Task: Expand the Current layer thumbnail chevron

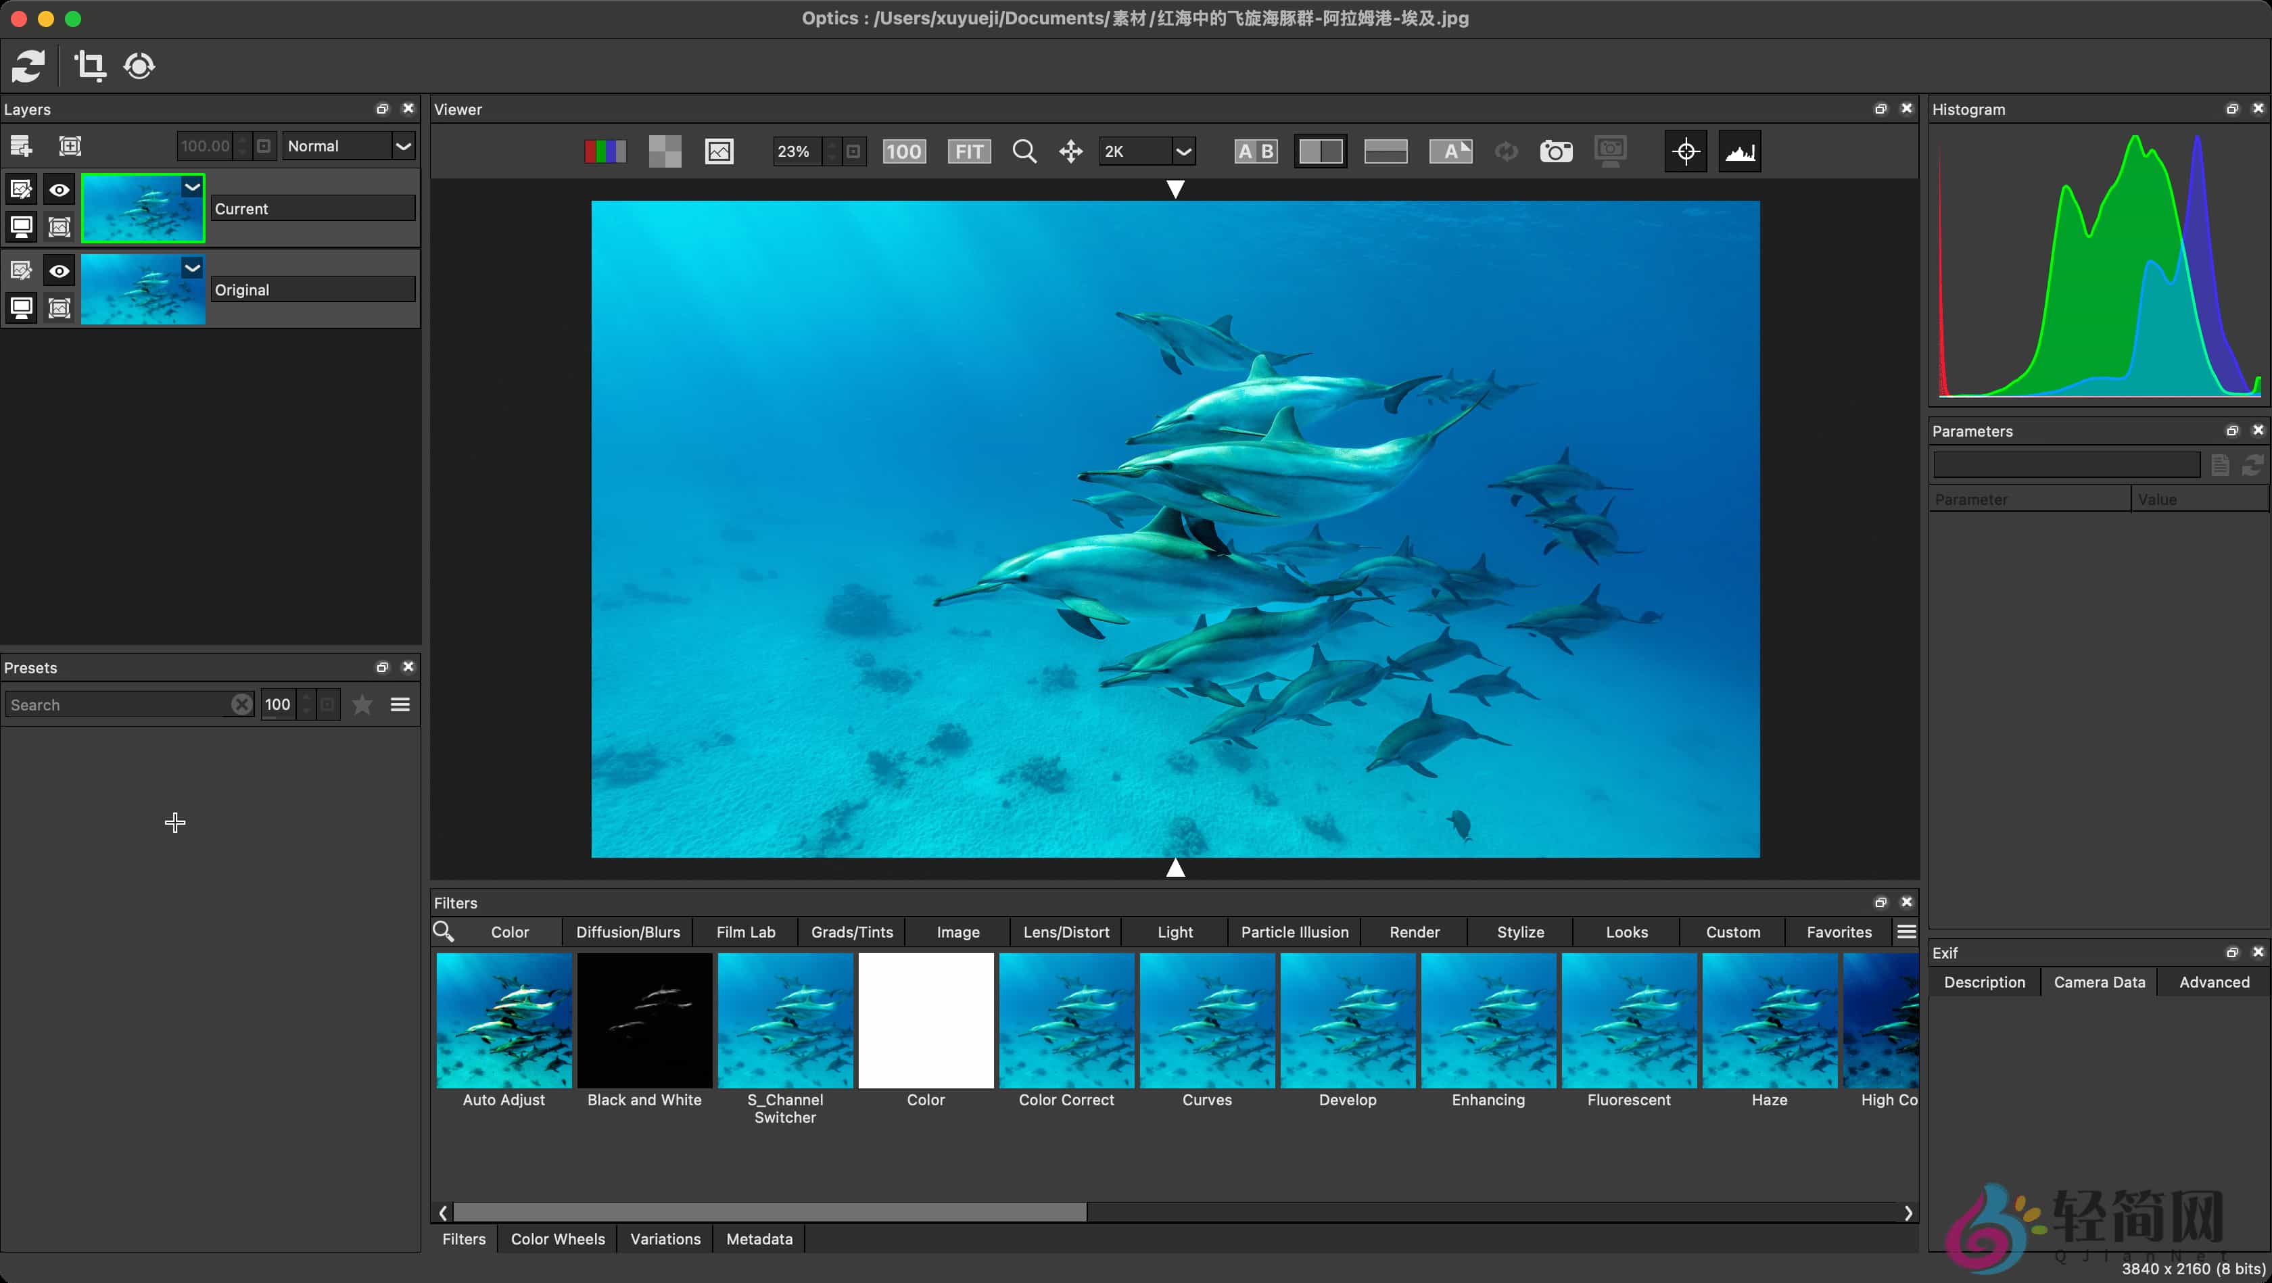Action: tap(192, 187)
